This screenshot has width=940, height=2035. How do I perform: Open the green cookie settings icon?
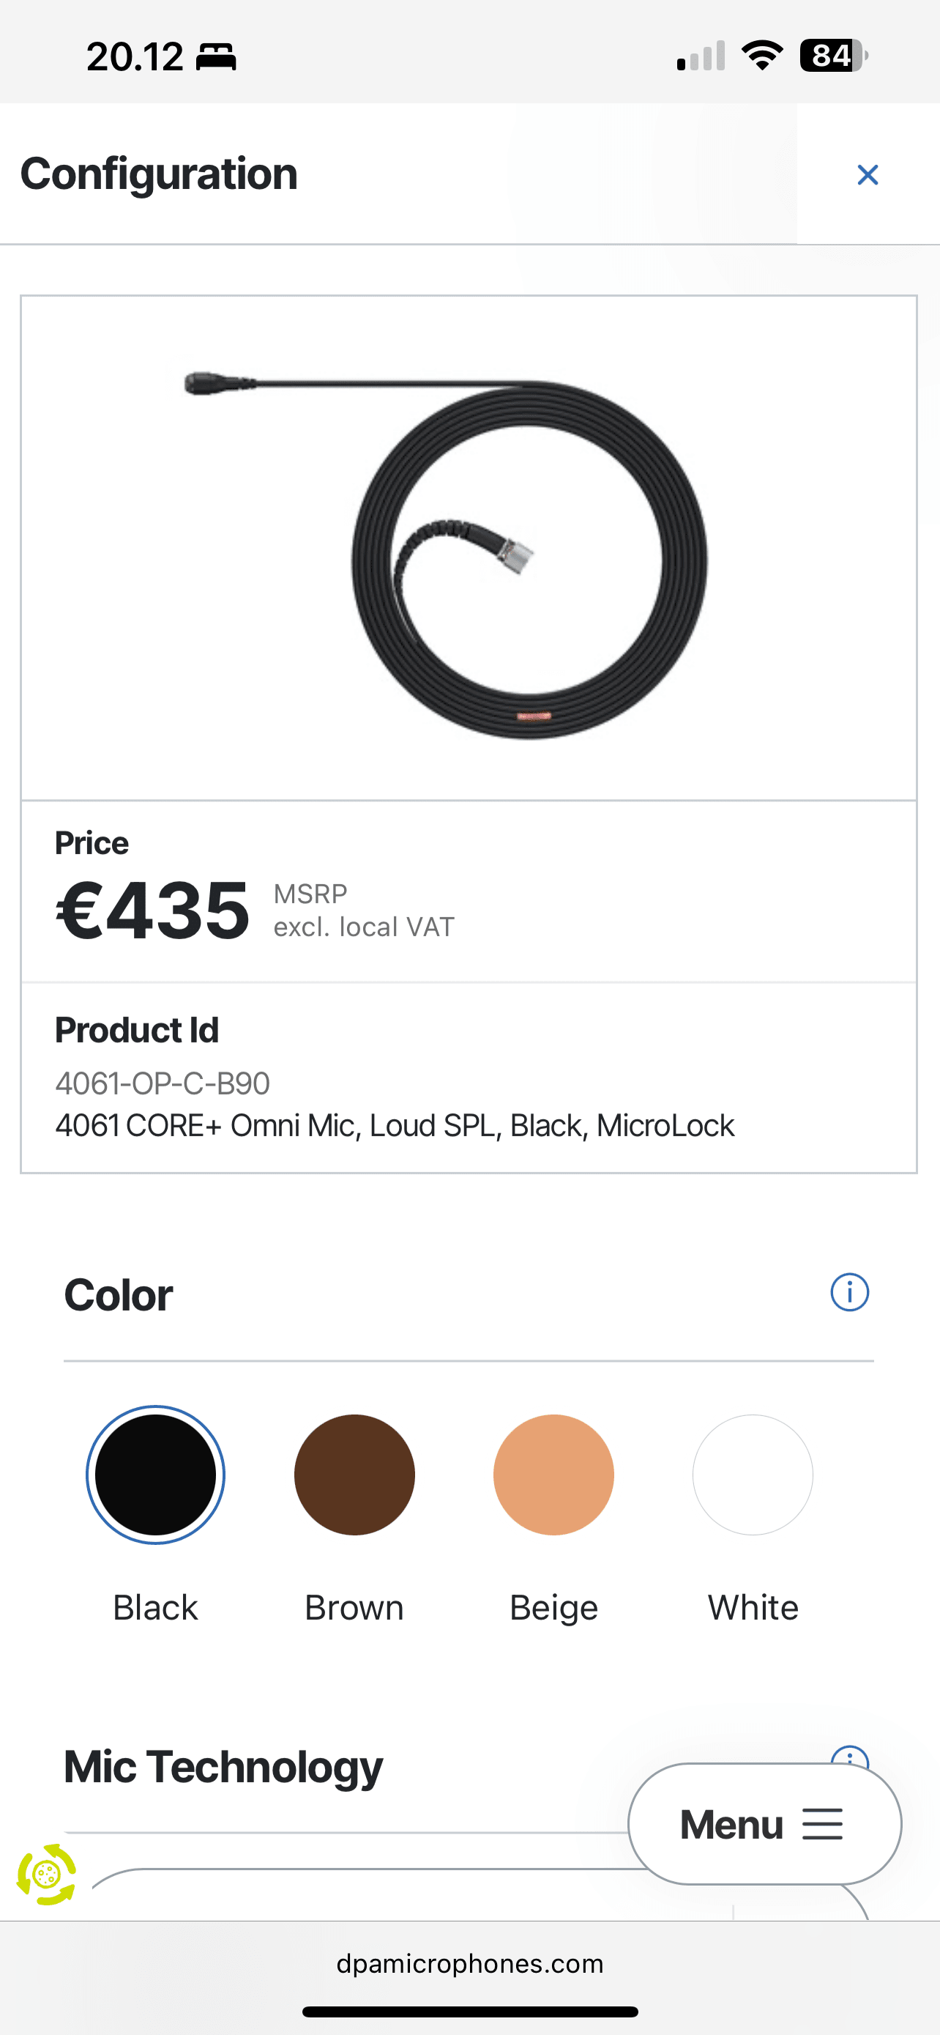(x=47, y=1874)
